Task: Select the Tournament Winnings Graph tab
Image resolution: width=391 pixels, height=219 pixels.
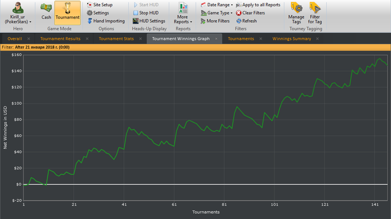Action: coord(181,39)
